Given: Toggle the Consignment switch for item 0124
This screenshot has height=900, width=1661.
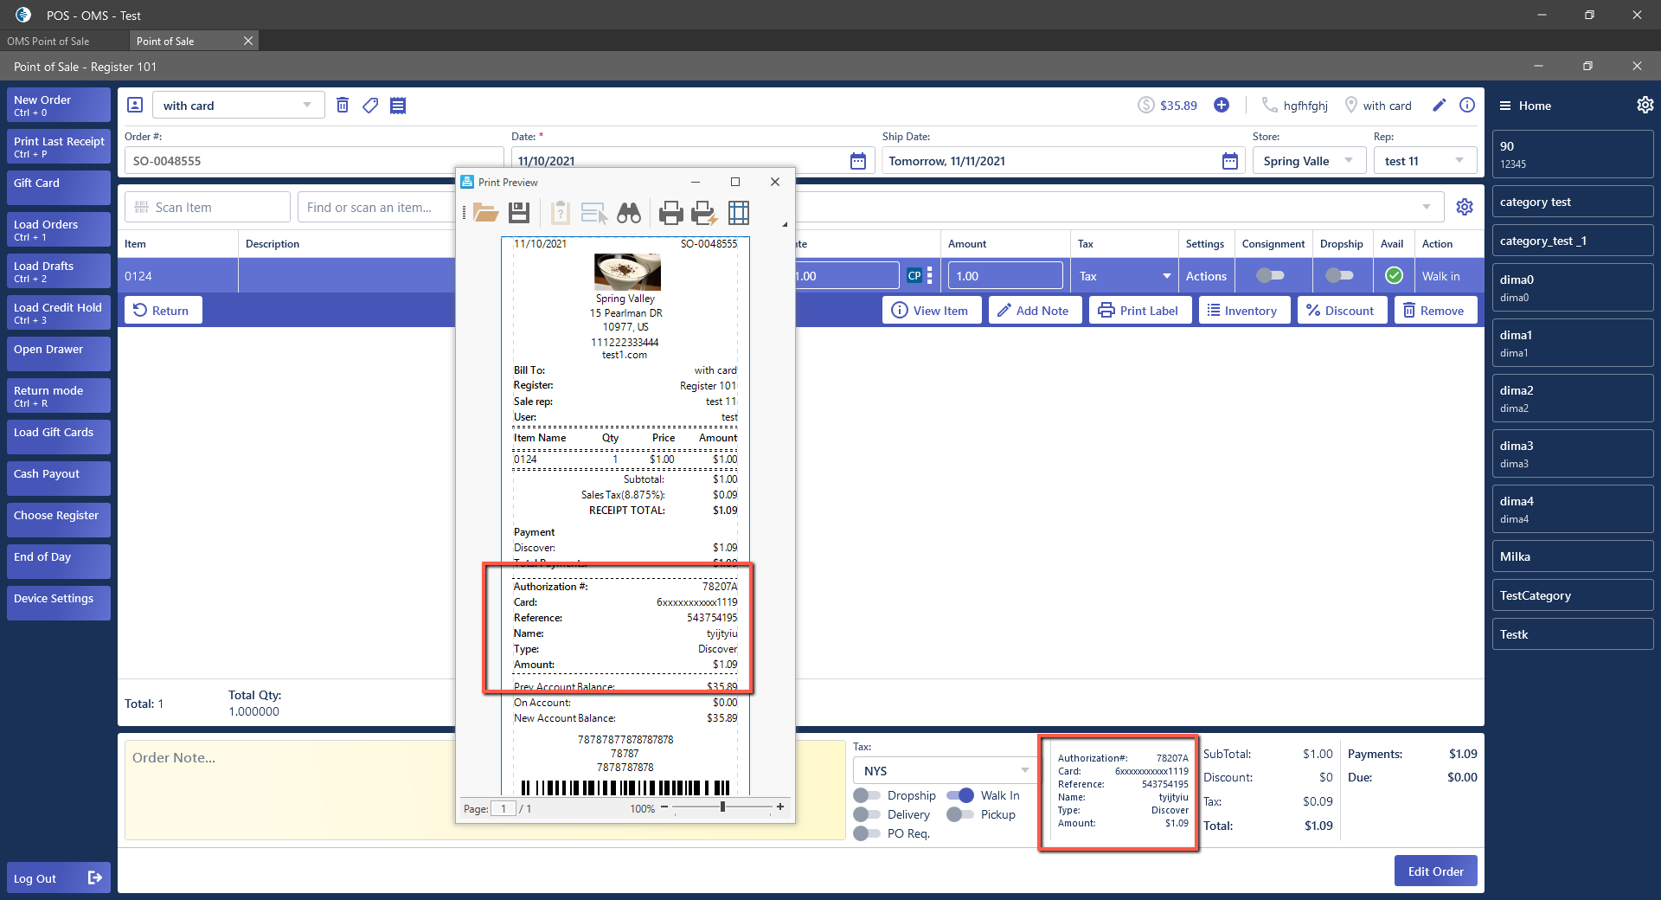Looking at the screenshot, I should (x=1270, y=276).
